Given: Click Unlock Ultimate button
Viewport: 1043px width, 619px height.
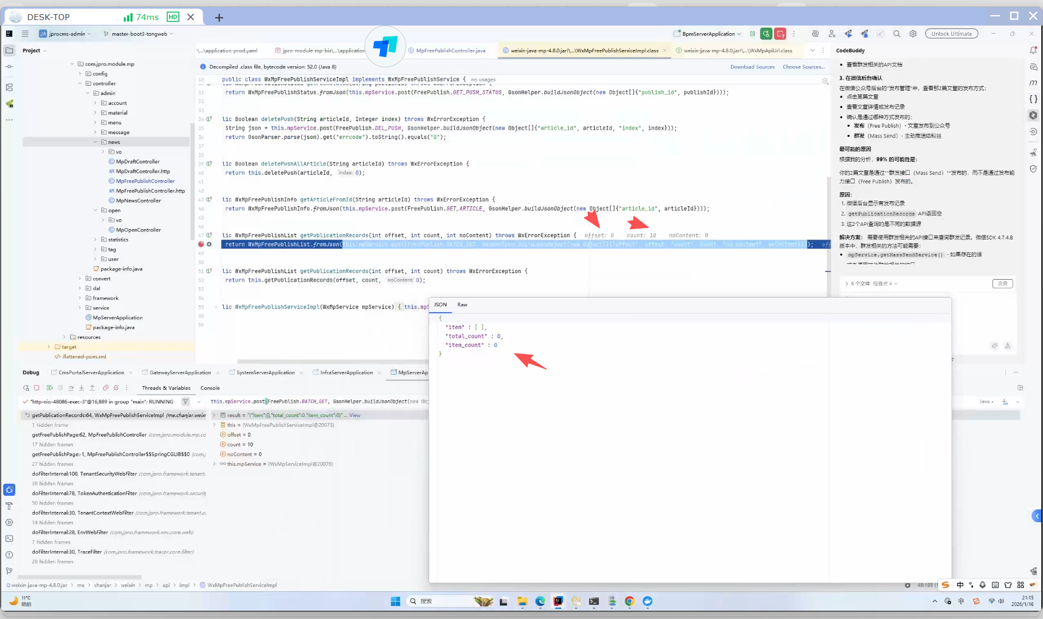Looking at the screenshot, I should pyautogui.click(x=951, y=34).
